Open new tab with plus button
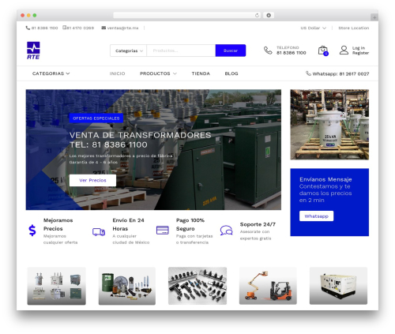 tap(374, 17)
